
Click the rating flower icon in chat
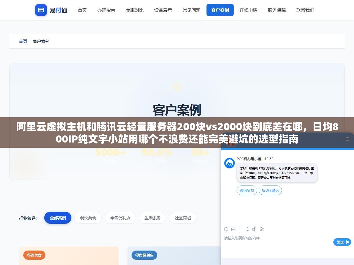point(248,229)
